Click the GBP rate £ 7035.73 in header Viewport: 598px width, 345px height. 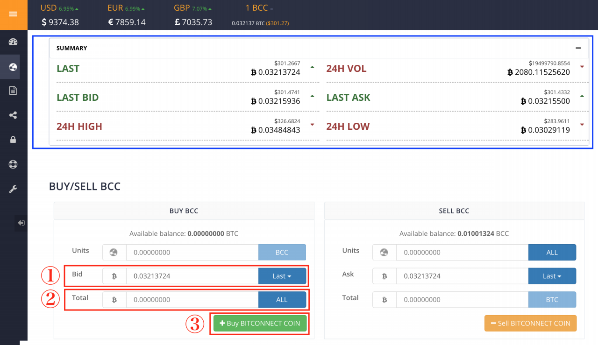pos(193,22)
